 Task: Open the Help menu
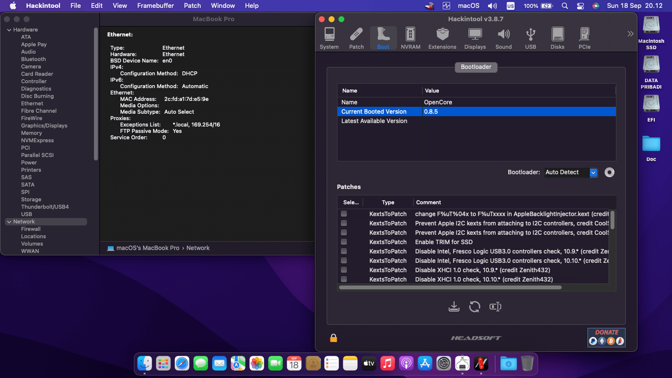pyautogui.click(x=252, y=6)
